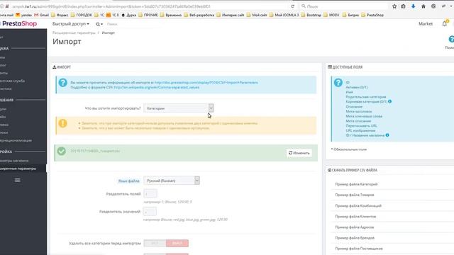The image size is (454, 255).
Task: Click the info icon next to Корневая категория
Action: tap(389, 101)
